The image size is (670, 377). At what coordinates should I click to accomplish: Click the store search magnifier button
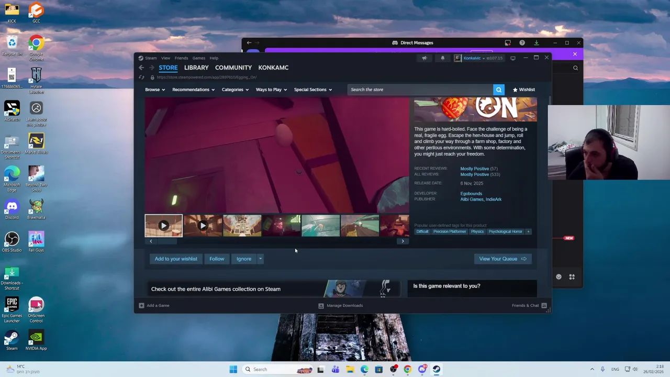point(499,90)
